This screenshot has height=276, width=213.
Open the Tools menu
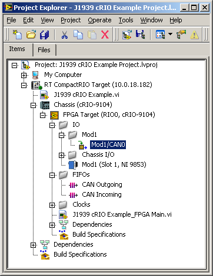(126, 20)
